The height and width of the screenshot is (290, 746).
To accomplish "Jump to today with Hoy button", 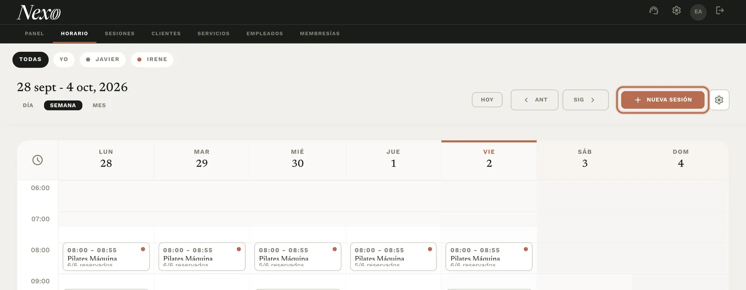I will pyautogui.click(x=487, y=100).
